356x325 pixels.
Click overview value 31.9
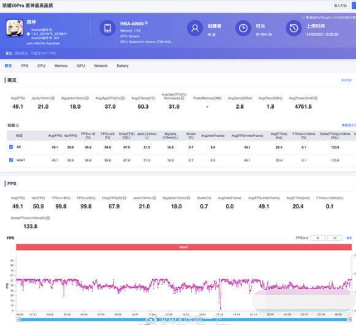[x=174, y=107]
